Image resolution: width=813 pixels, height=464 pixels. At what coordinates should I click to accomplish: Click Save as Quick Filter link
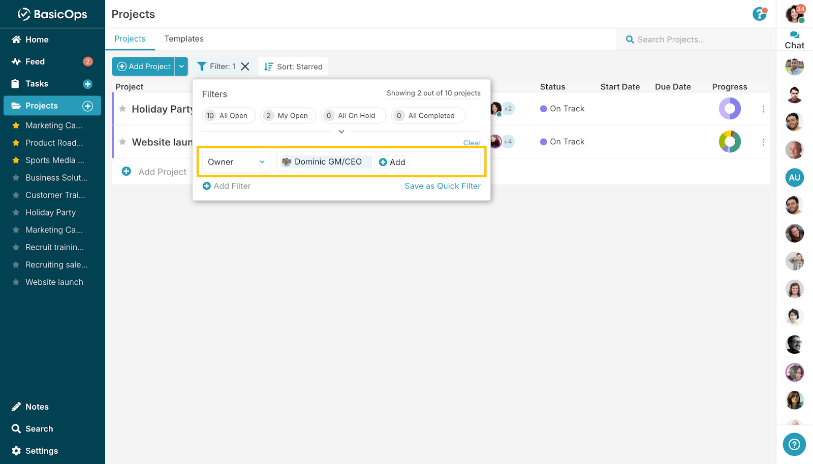pyautogui.click(x=442, y=186)
